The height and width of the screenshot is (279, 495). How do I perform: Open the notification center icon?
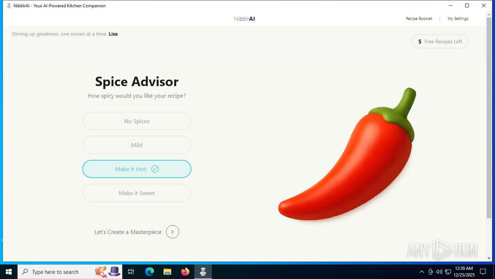pos(483,272)
